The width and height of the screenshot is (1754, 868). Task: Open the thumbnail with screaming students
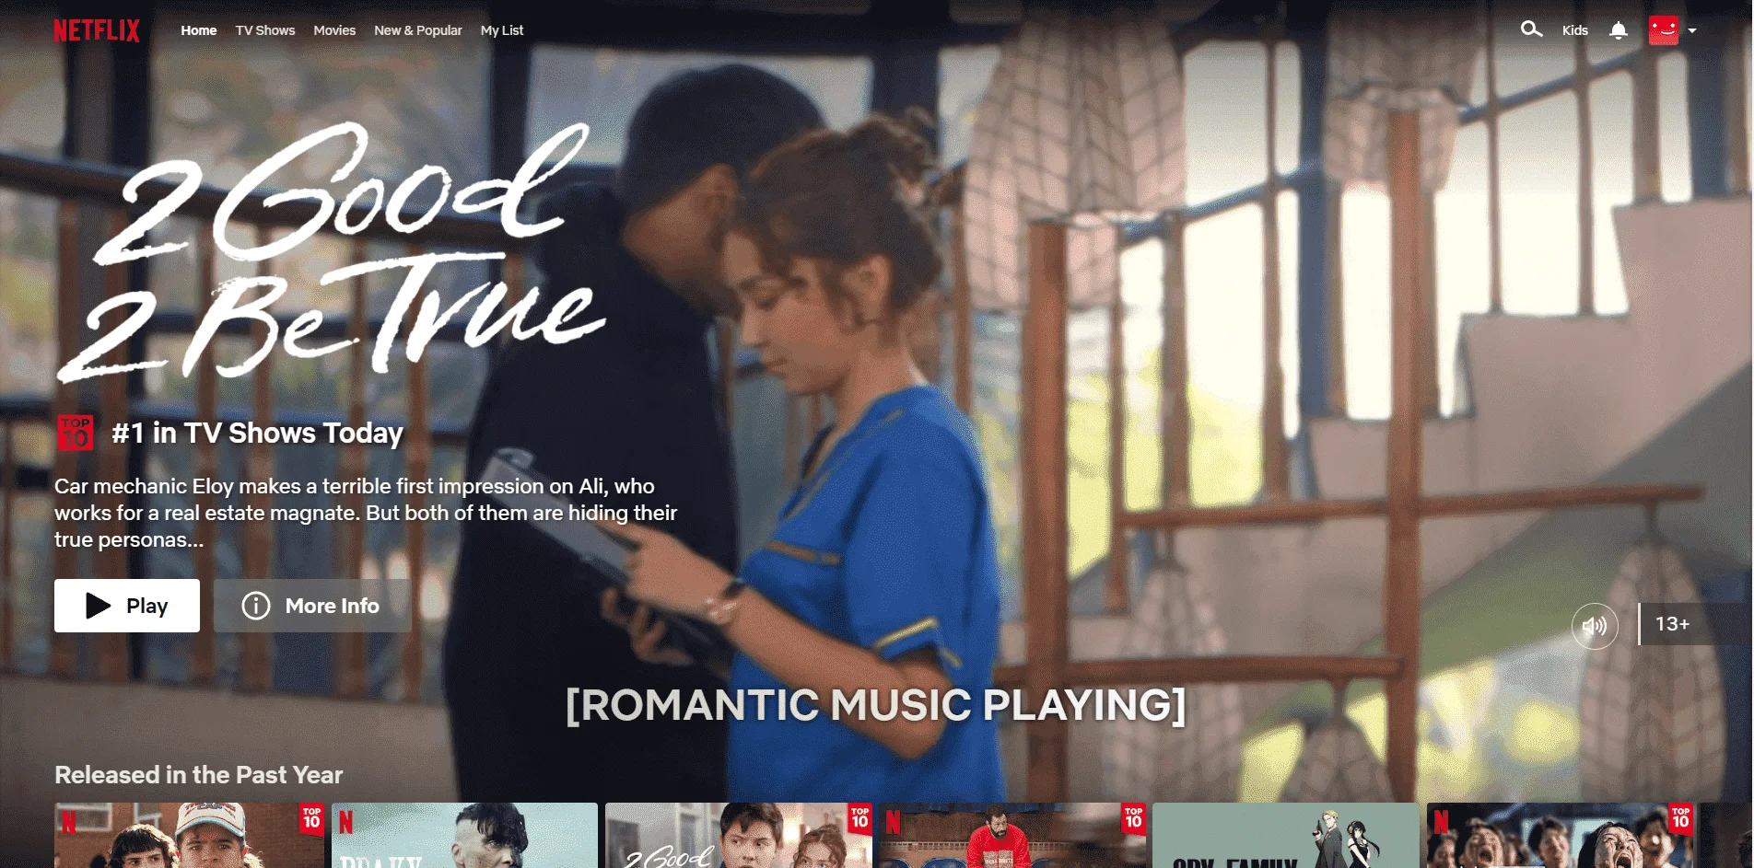1561,836
